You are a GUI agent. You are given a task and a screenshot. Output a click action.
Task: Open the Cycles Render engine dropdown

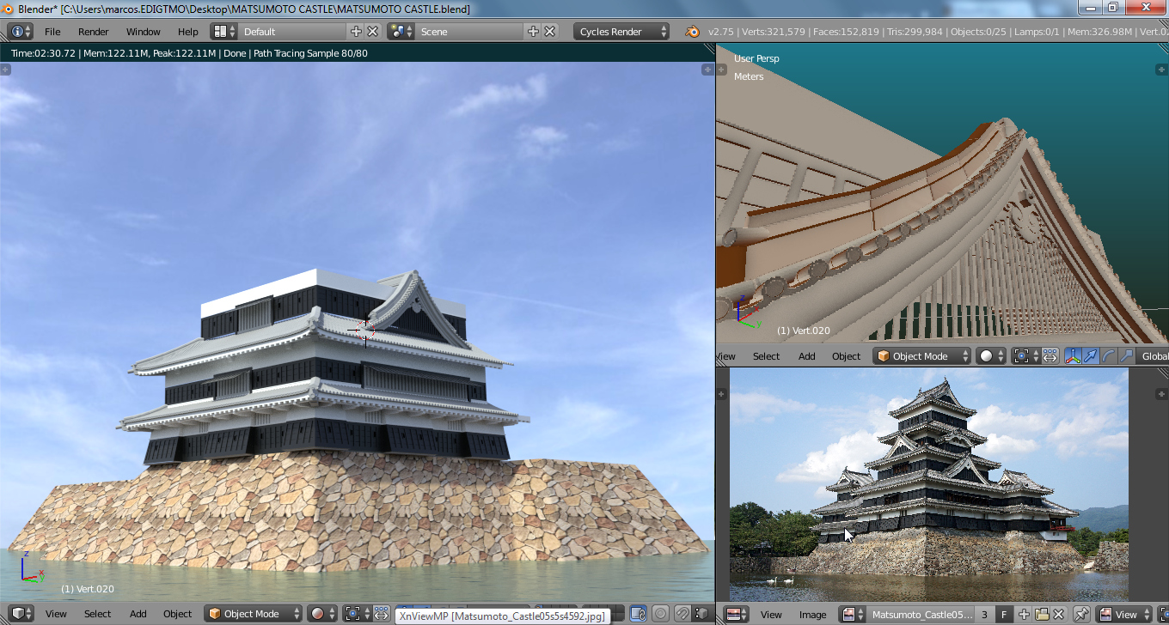621,32
